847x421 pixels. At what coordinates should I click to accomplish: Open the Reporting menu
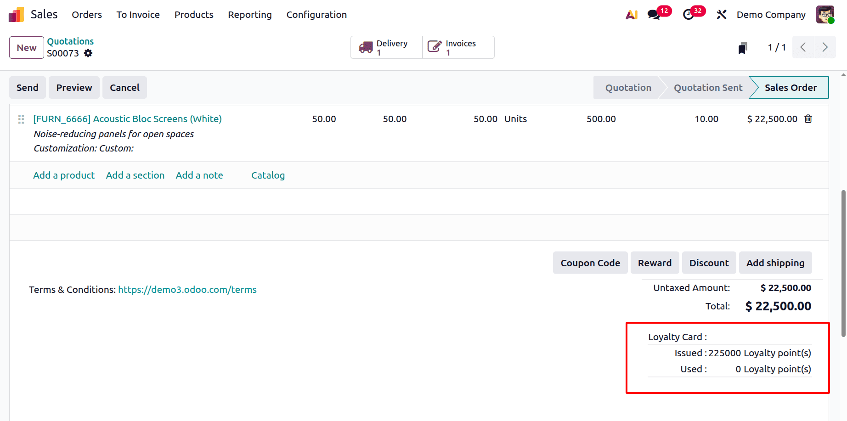(x=250, y=15)
